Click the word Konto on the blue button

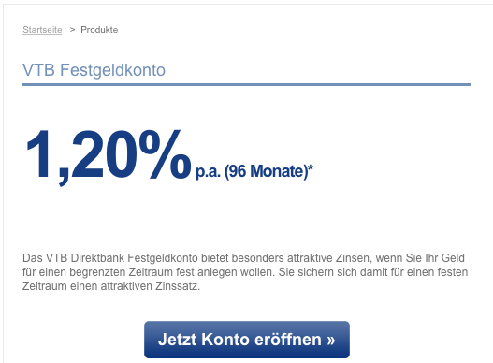(x=225, y=340)
